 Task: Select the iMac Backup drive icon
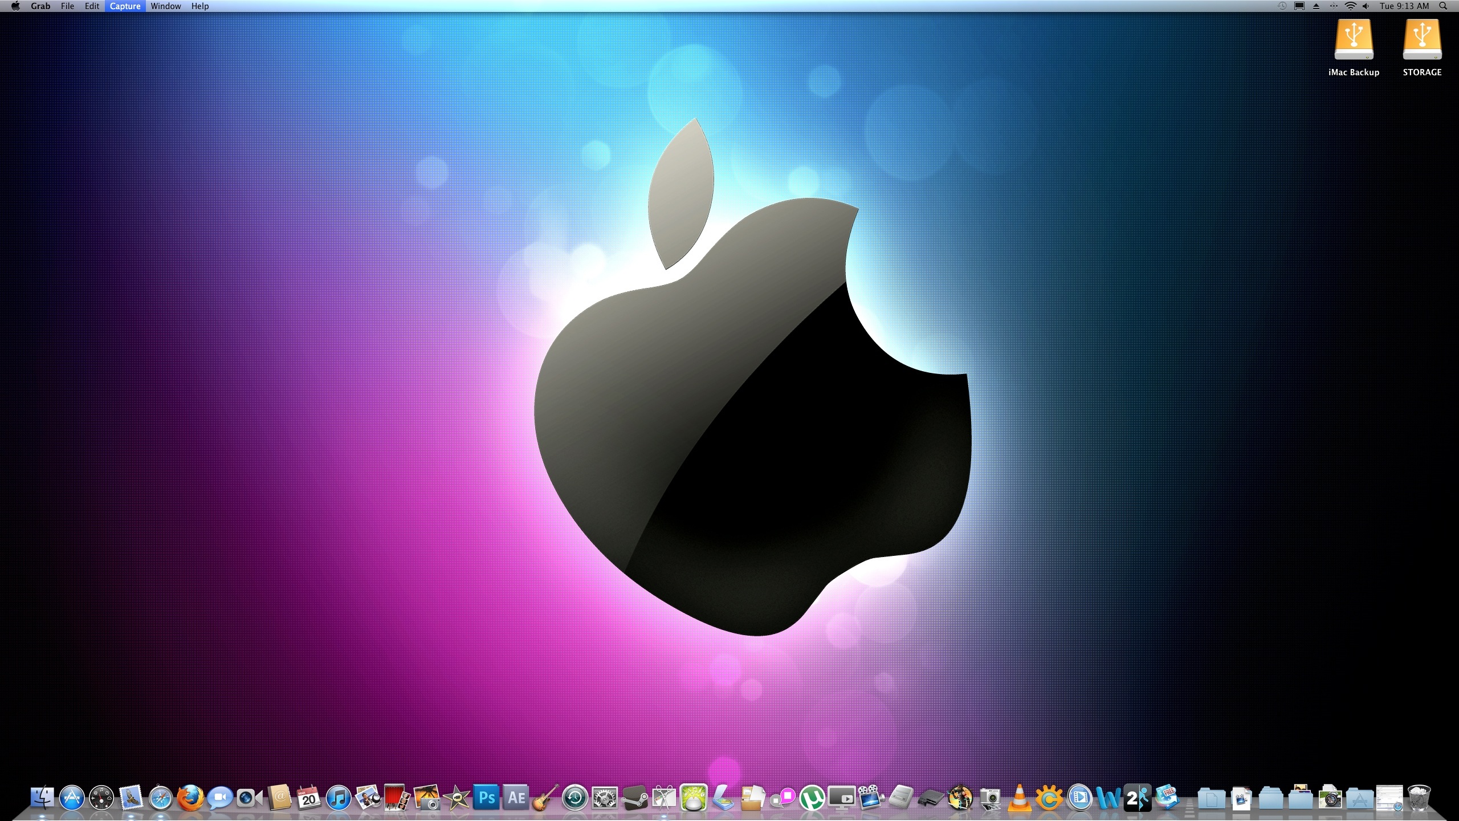[x=1354, y=40]
